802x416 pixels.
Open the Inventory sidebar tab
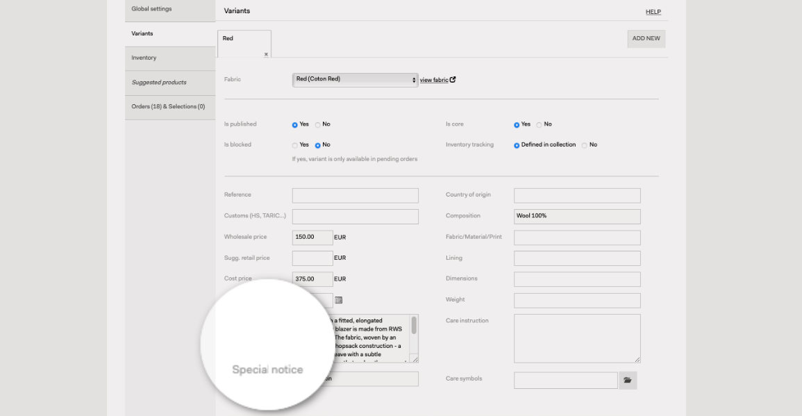tap(170, 58)
